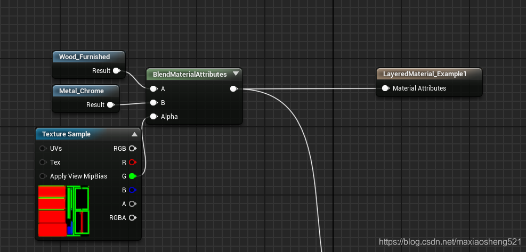This screenshot has width=526, height=252.
Task: Collapse the Texture Sample node preview arrow
Action: (134, 134)
